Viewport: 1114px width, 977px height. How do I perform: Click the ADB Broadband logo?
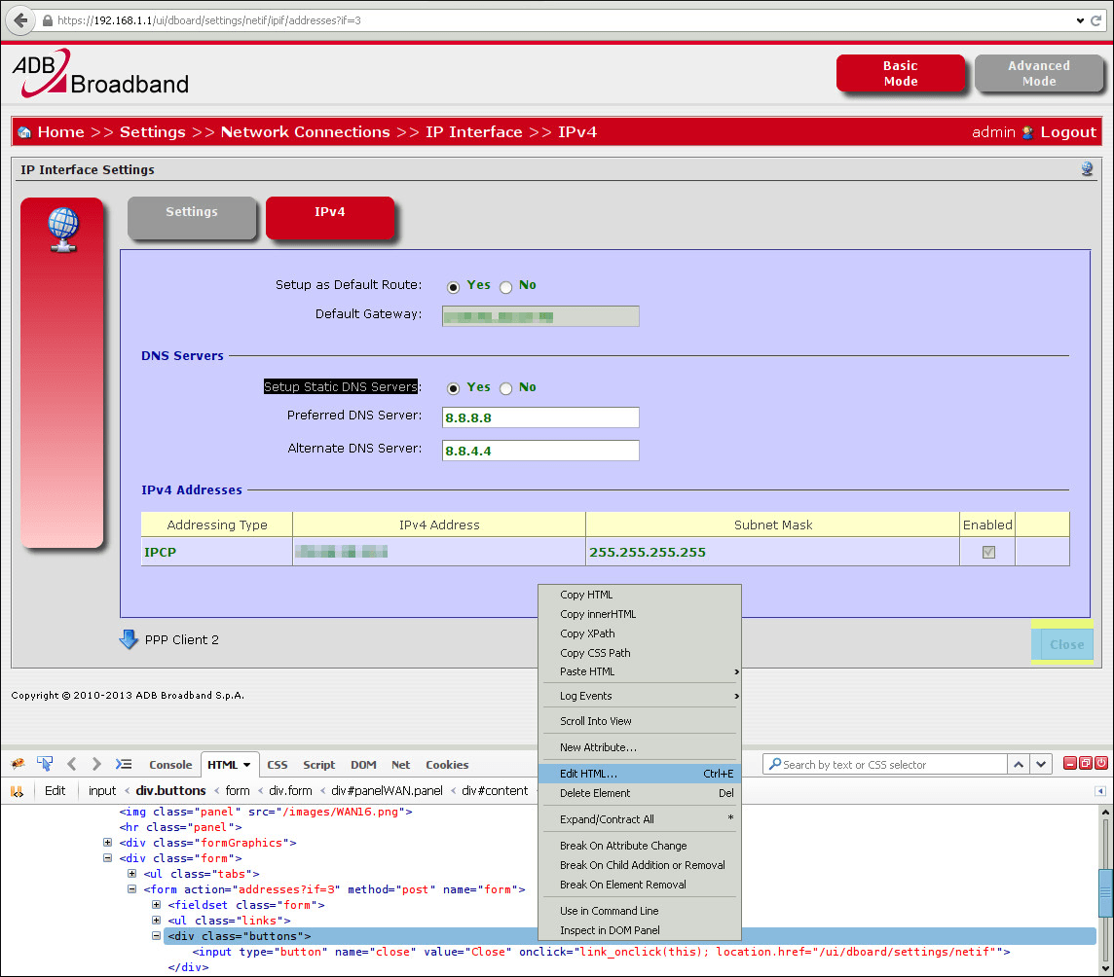point(100,73)
